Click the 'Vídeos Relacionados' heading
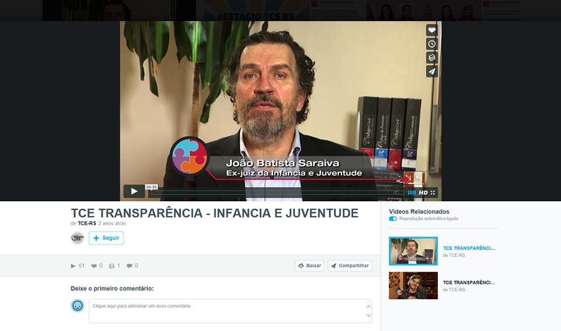 (419, 211)
